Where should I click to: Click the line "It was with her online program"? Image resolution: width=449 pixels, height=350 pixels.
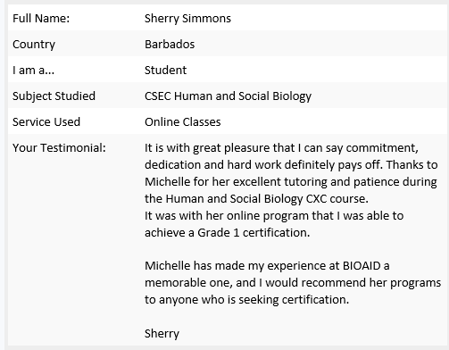click(x=274, y=216)
